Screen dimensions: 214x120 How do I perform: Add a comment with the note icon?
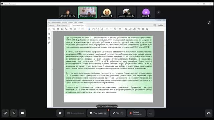point(126,29)
